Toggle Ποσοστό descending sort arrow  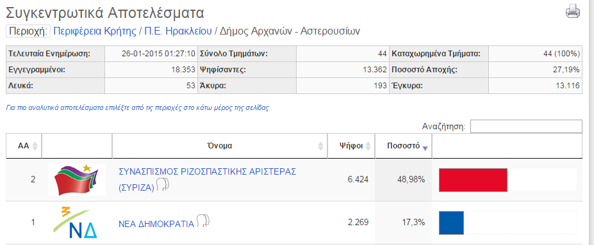click(x=425, y=148)
